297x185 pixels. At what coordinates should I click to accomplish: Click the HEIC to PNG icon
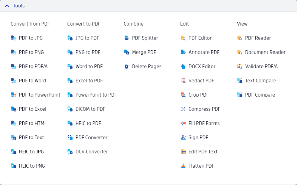pyautogui.click(x=13, y=166)
